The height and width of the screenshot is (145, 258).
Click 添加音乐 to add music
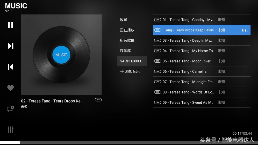130,71
